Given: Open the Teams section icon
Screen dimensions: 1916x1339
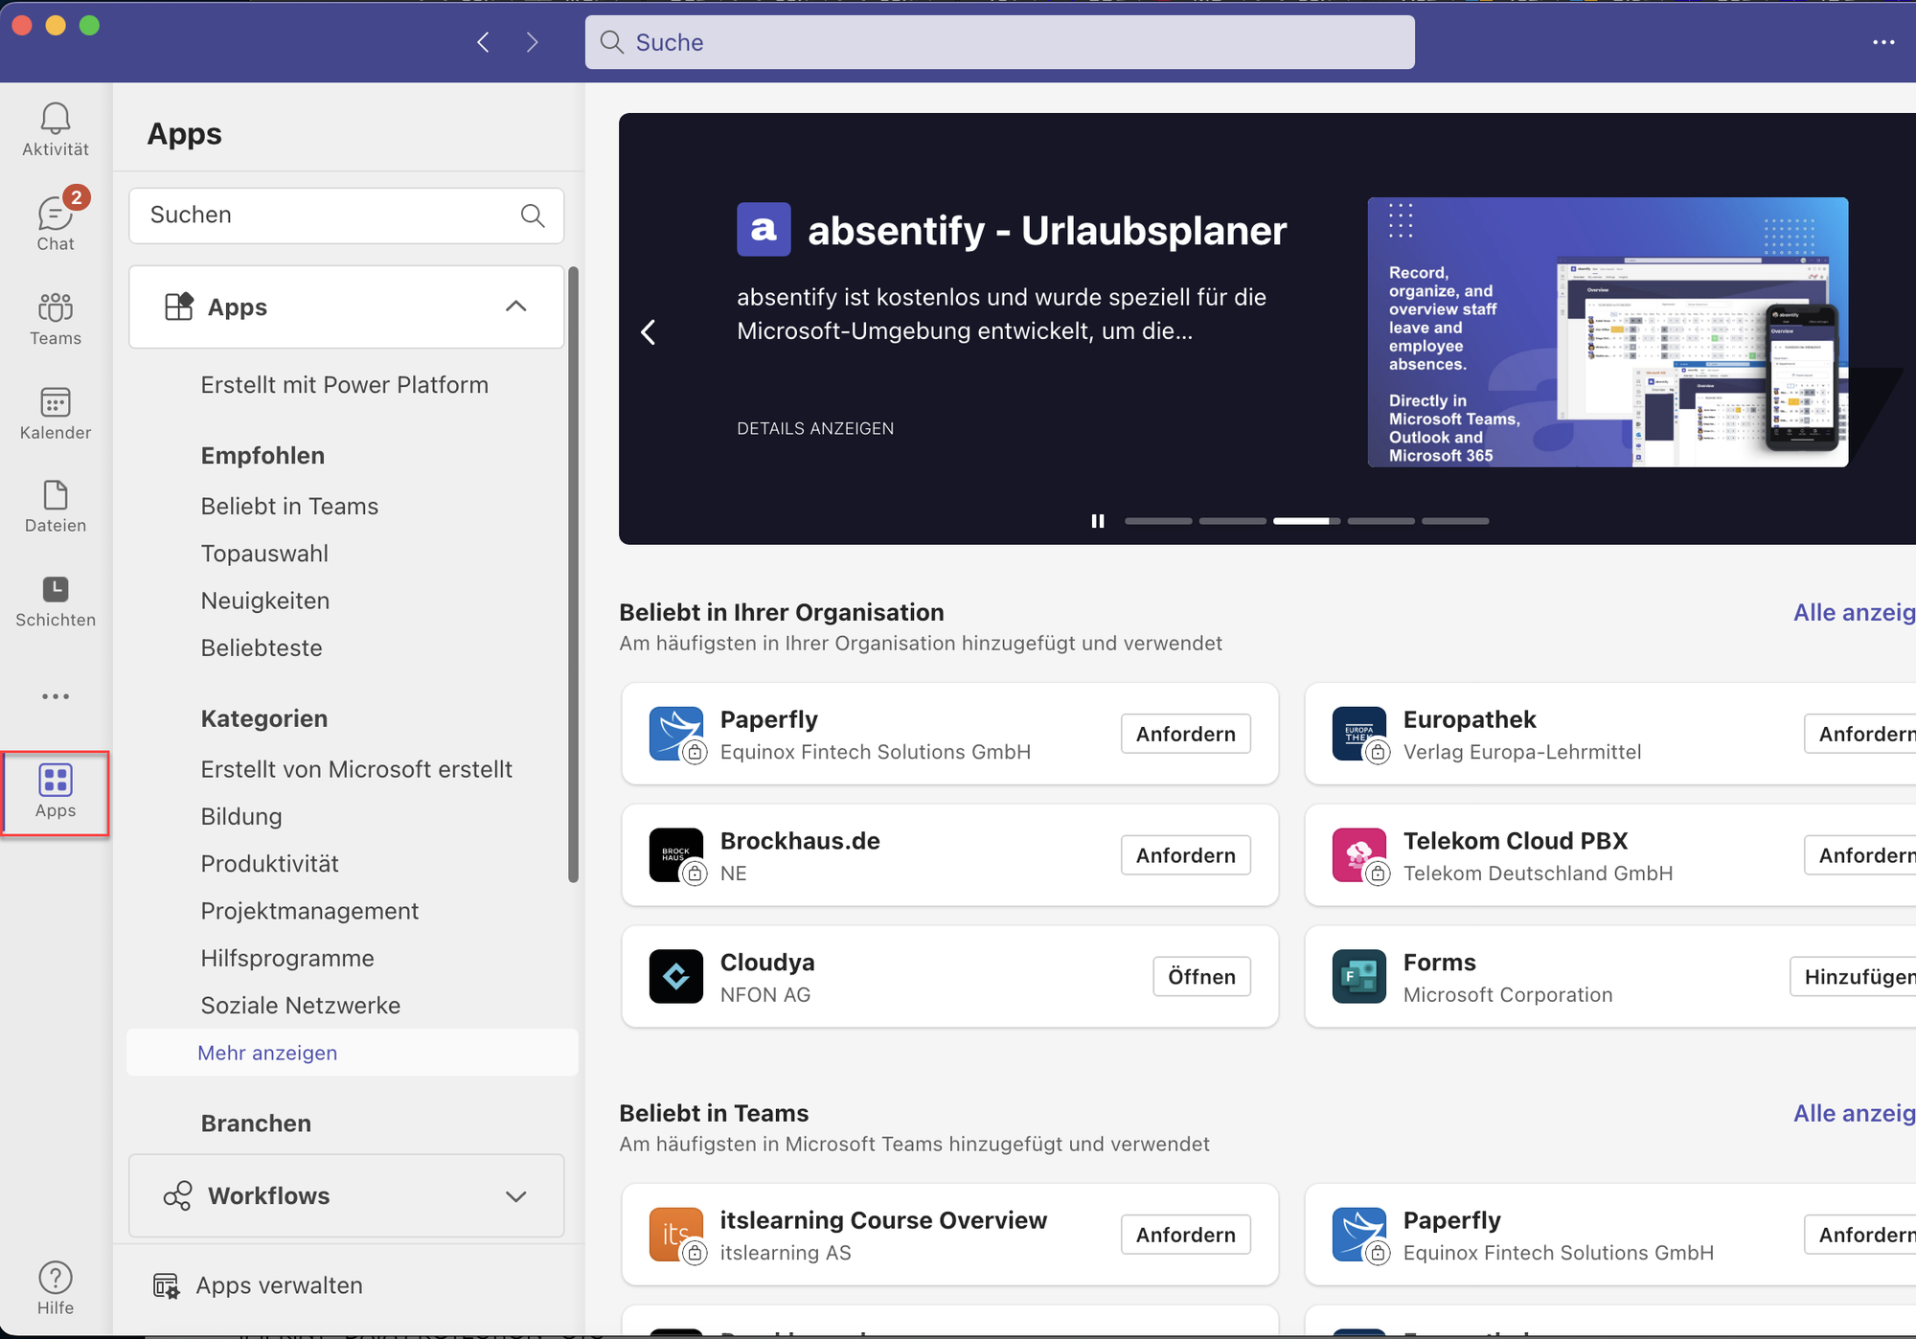Looking at the screenshot, I should coord(56,318).
